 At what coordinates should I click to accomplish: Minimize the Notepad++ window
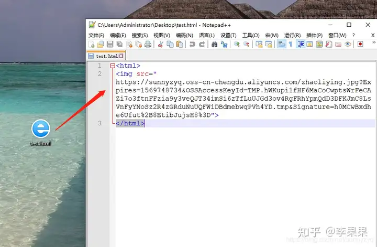[x=330, y=25]
